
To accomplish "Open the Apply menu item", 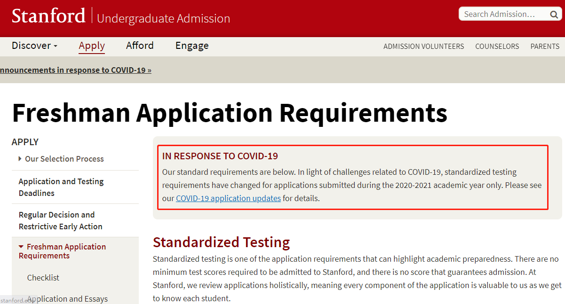I will click(x=92, y=46).
